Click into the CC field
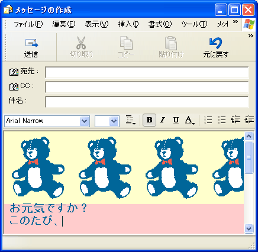258x252 pixels. [x=147, y=87]
